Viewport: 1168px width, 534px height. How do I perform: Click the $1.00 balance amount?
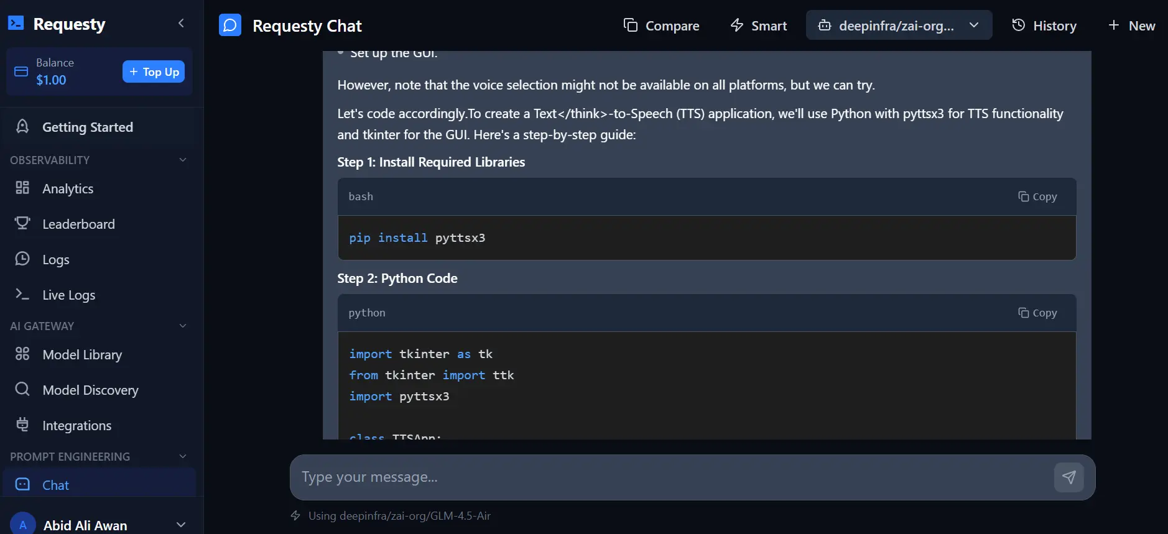(51, 80)
